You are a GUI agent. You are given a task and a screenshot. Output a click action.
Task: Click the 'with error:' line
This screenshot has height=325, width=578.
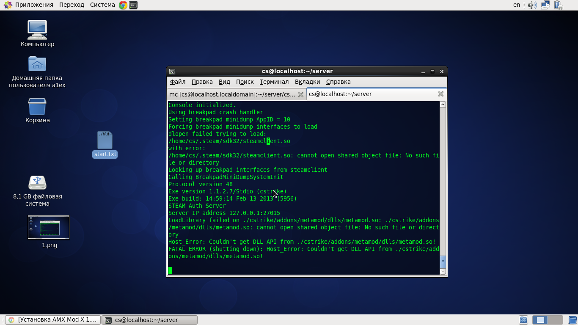[x=187, y=148]
